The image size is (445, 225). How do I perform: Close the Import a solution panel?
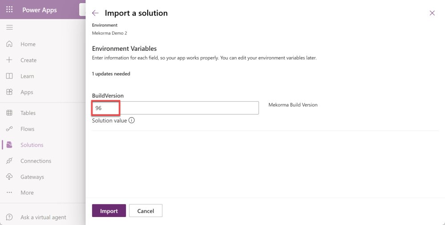(432, 13)
